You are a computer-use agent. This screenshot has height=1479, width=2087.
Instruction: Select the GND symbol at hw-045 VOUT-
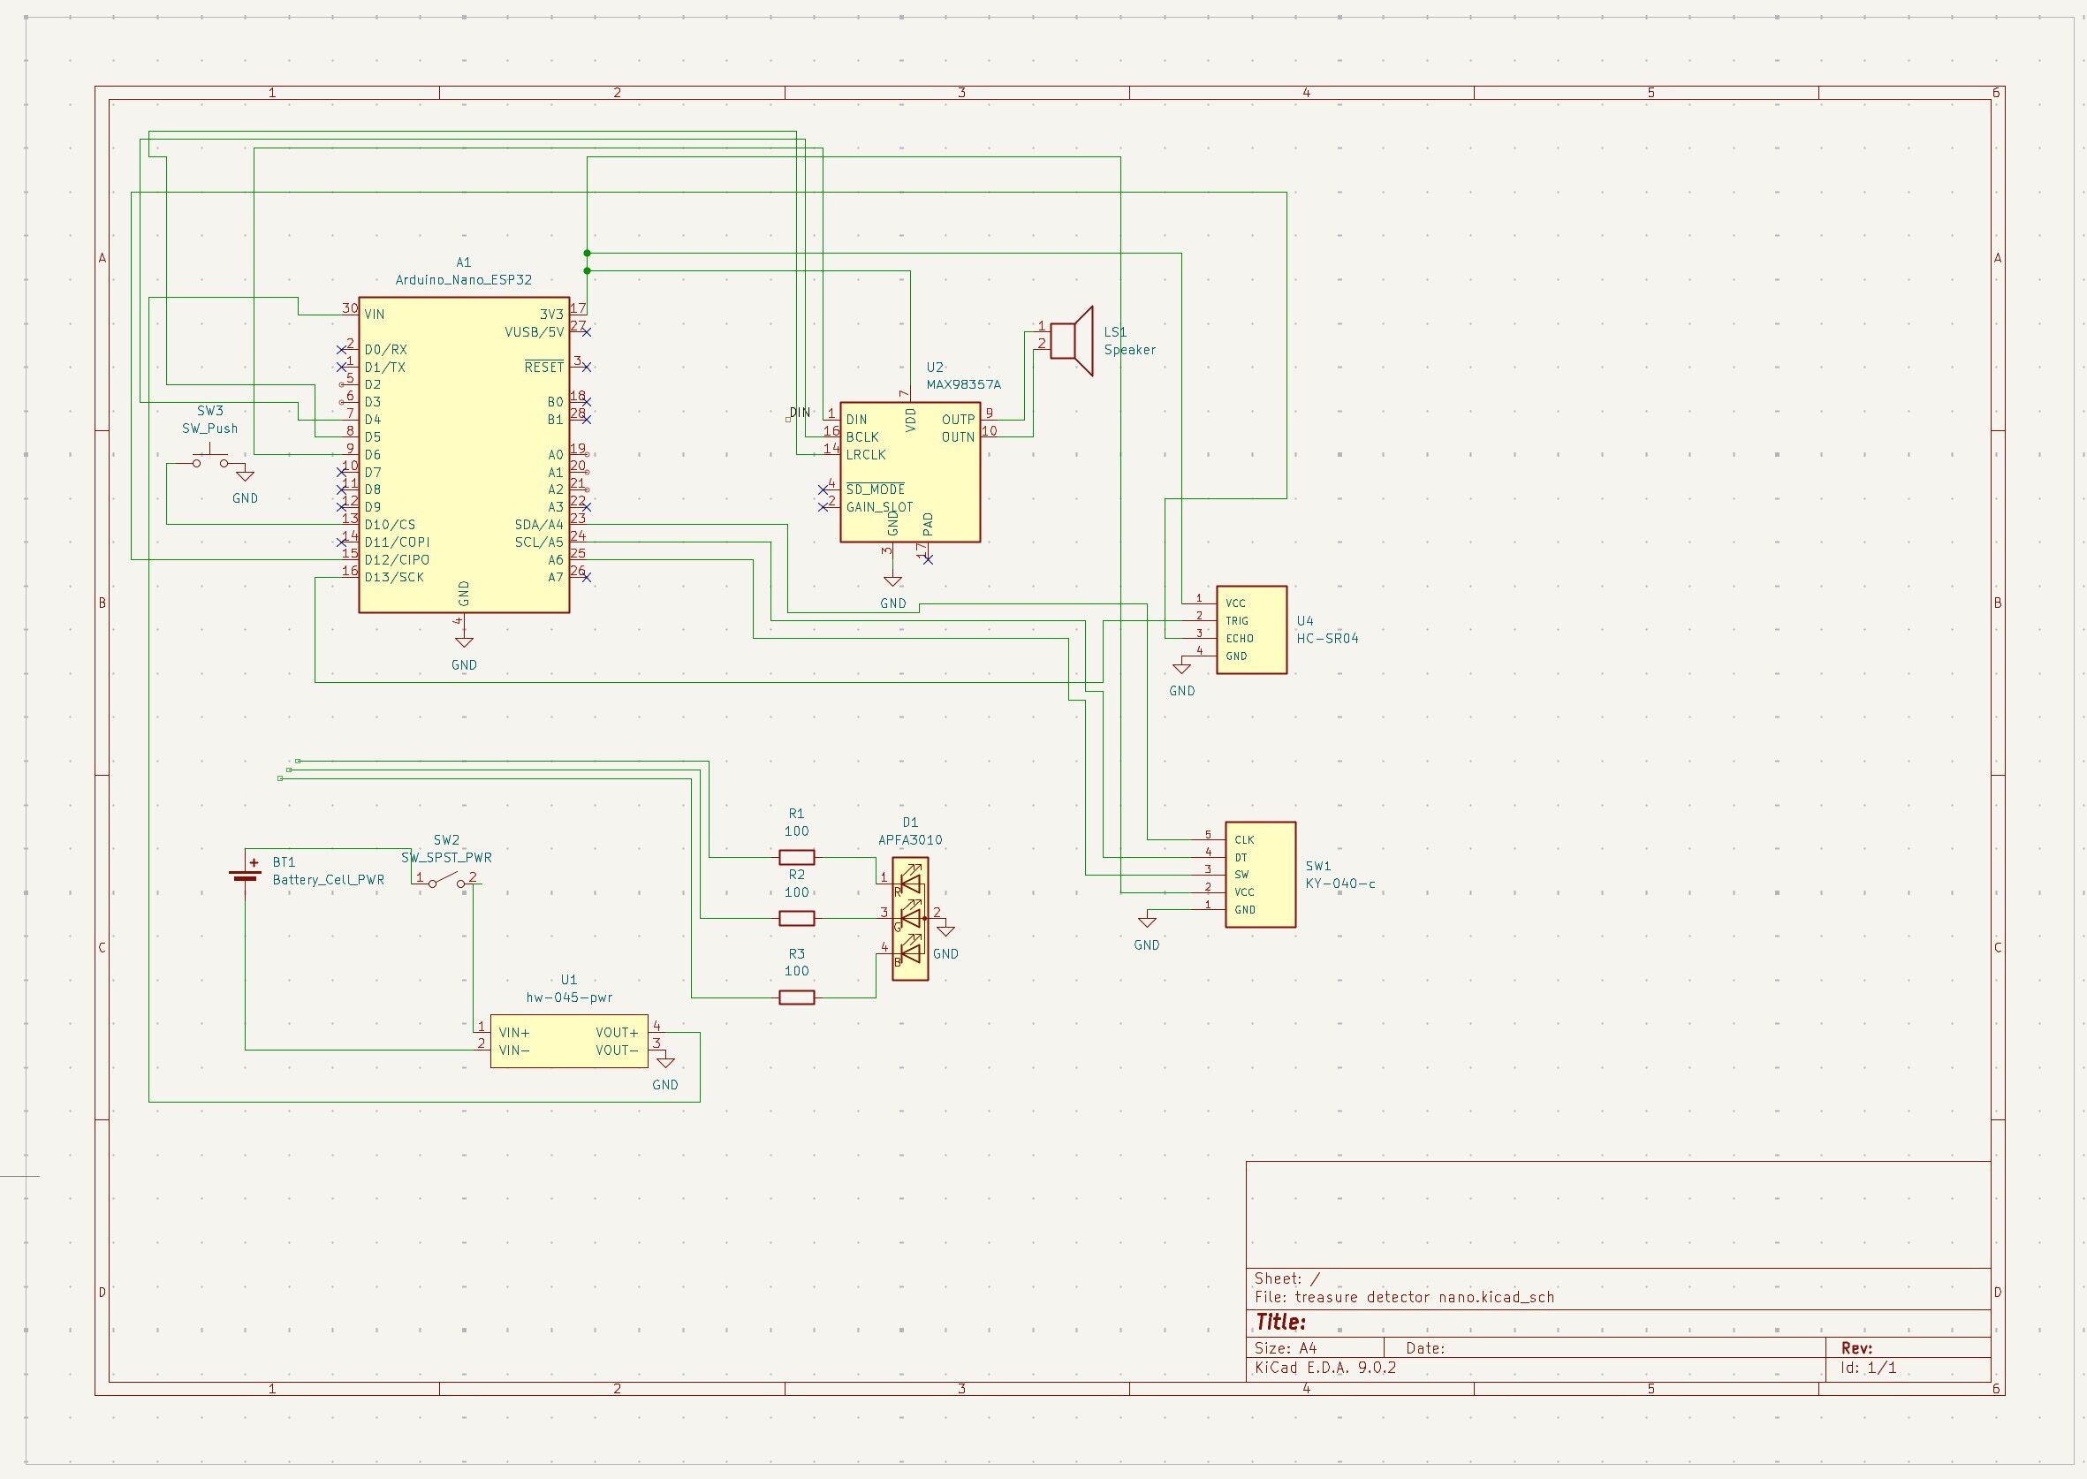point(665,1061)
